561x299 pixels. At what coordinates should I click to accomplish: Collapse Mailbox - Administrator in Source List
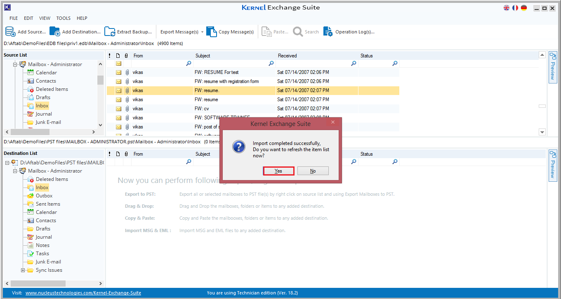tap(15, 64)
